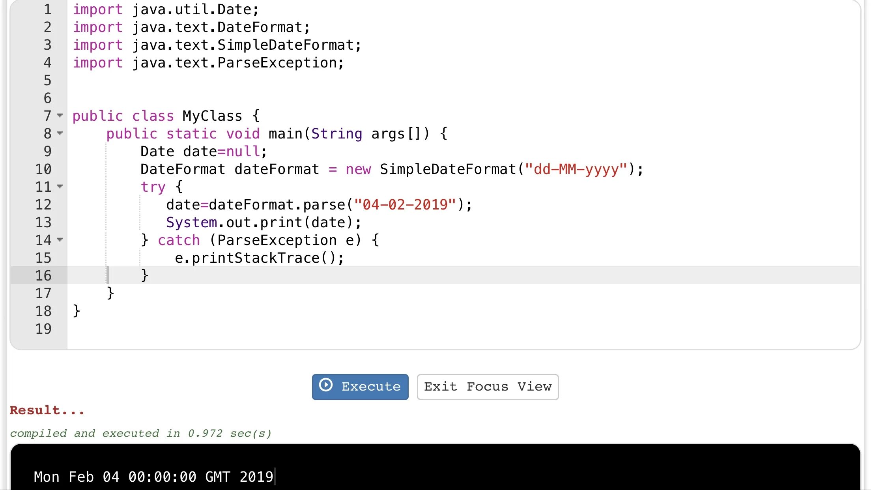The height and width of the screenshot is (490, 871).
Task: Click the console output Mon Feb 04 line
Action: 153,477
